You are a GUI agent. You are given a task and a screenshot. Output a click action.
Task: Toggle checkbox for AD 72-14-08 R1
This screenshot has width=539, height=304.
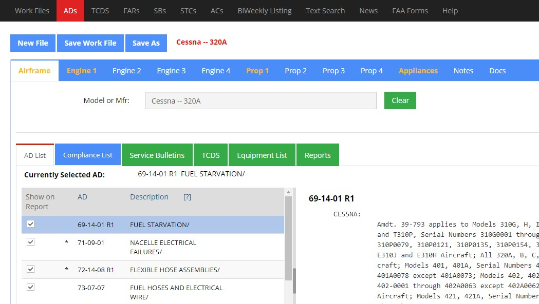click(x=30, y=269)
